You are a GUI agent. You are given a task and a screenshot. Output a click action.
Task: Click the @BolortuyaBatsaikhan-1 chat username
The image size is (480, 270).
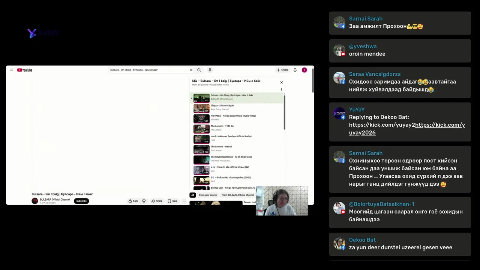click(381, 204)
